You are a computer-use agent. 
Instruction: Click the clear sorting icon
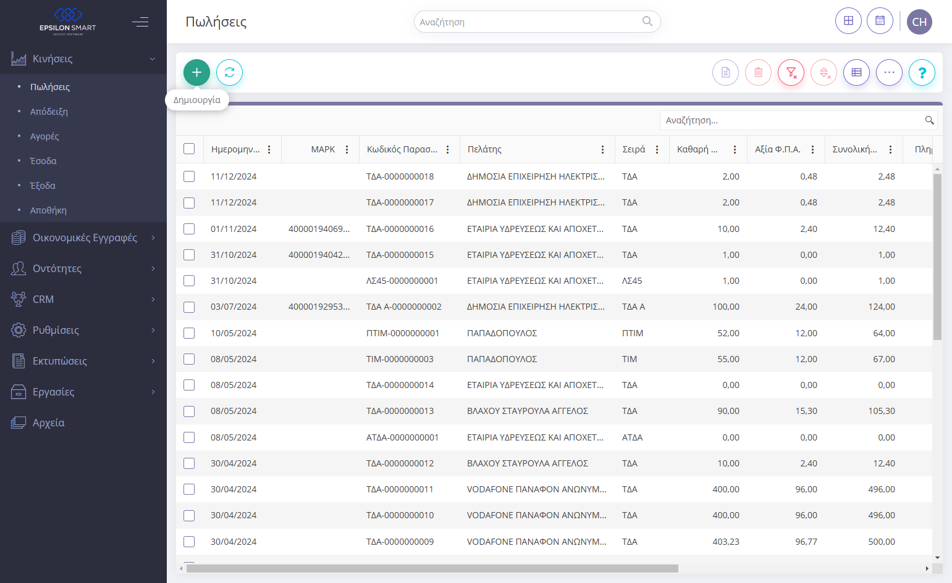pos(824,73)
